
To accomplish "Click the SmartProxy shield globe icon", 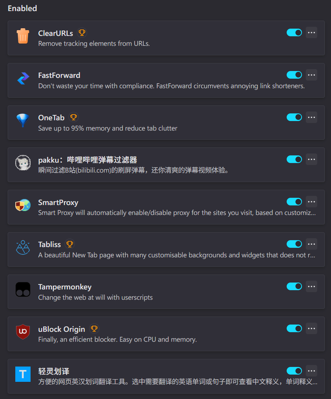I will coord(23,205).
